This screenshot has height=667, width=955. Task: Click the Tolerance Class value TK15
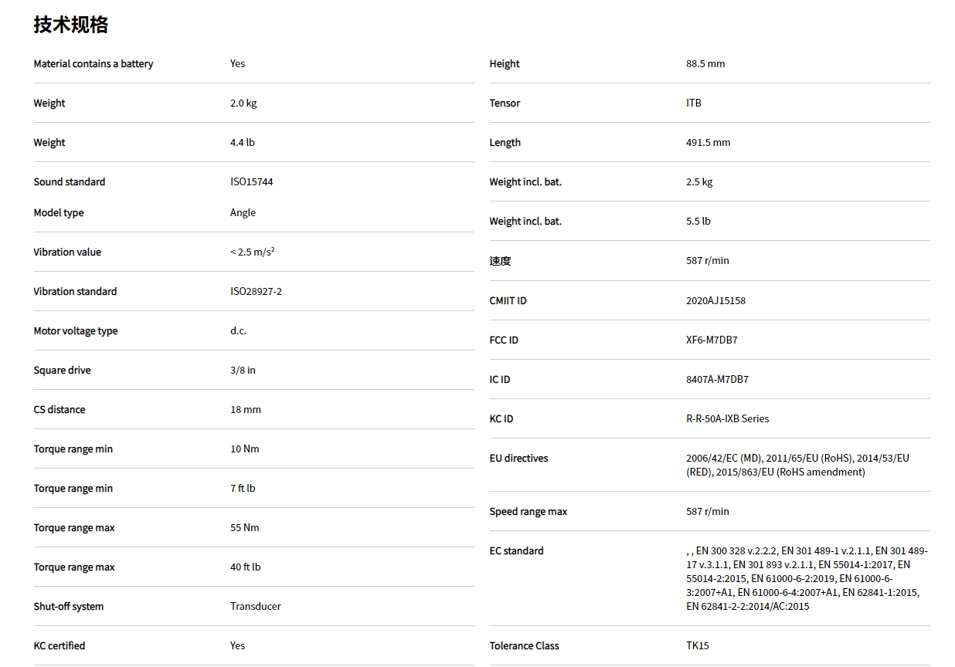tap(697, 645)
